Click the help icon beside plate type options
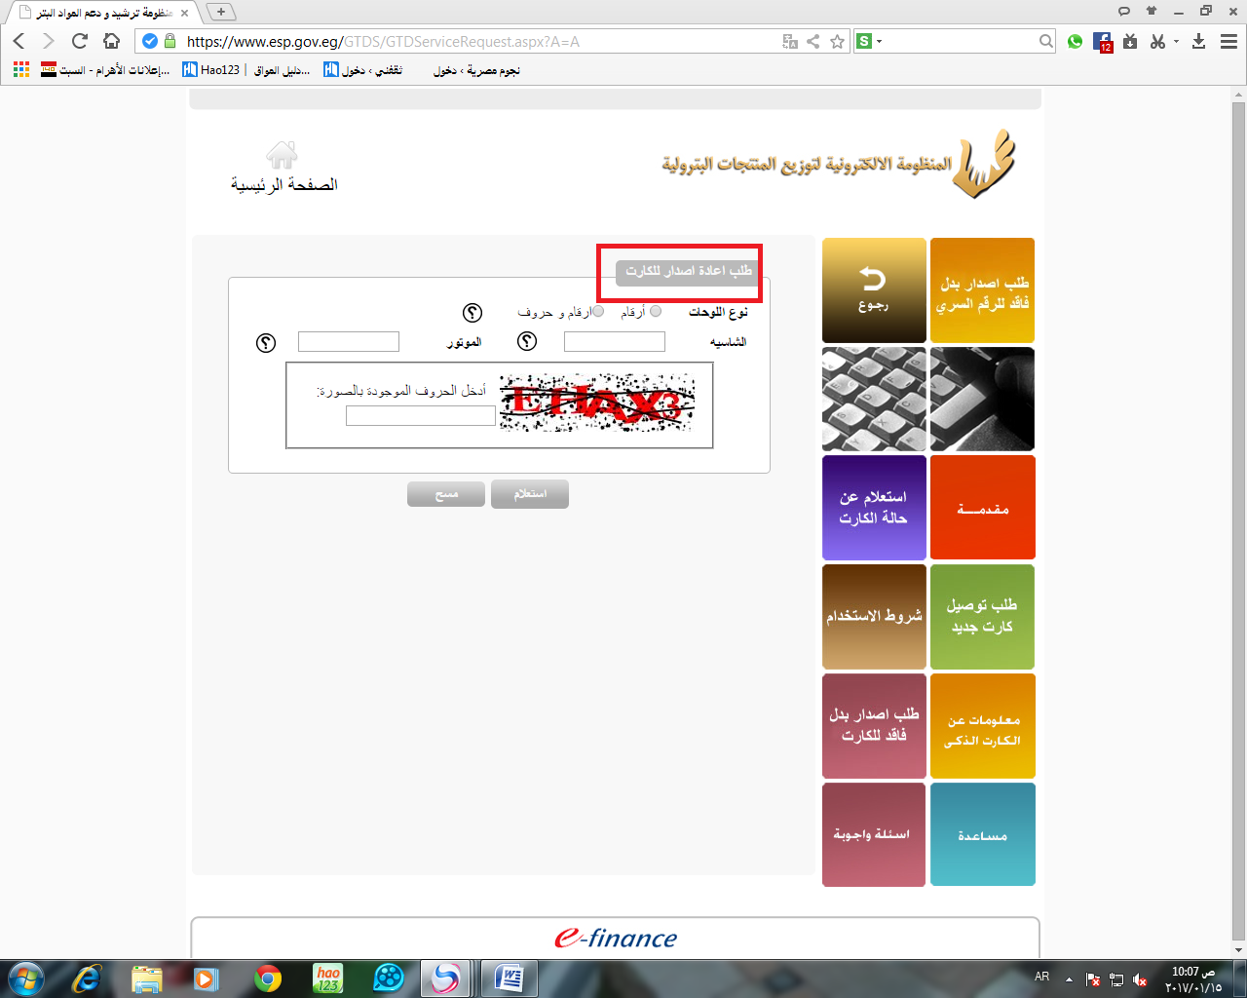The image size is (1247, 998). (x=472, y=312)
